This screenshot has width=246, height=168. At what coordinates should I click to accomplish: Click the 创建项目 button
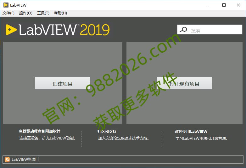point(62,83)
